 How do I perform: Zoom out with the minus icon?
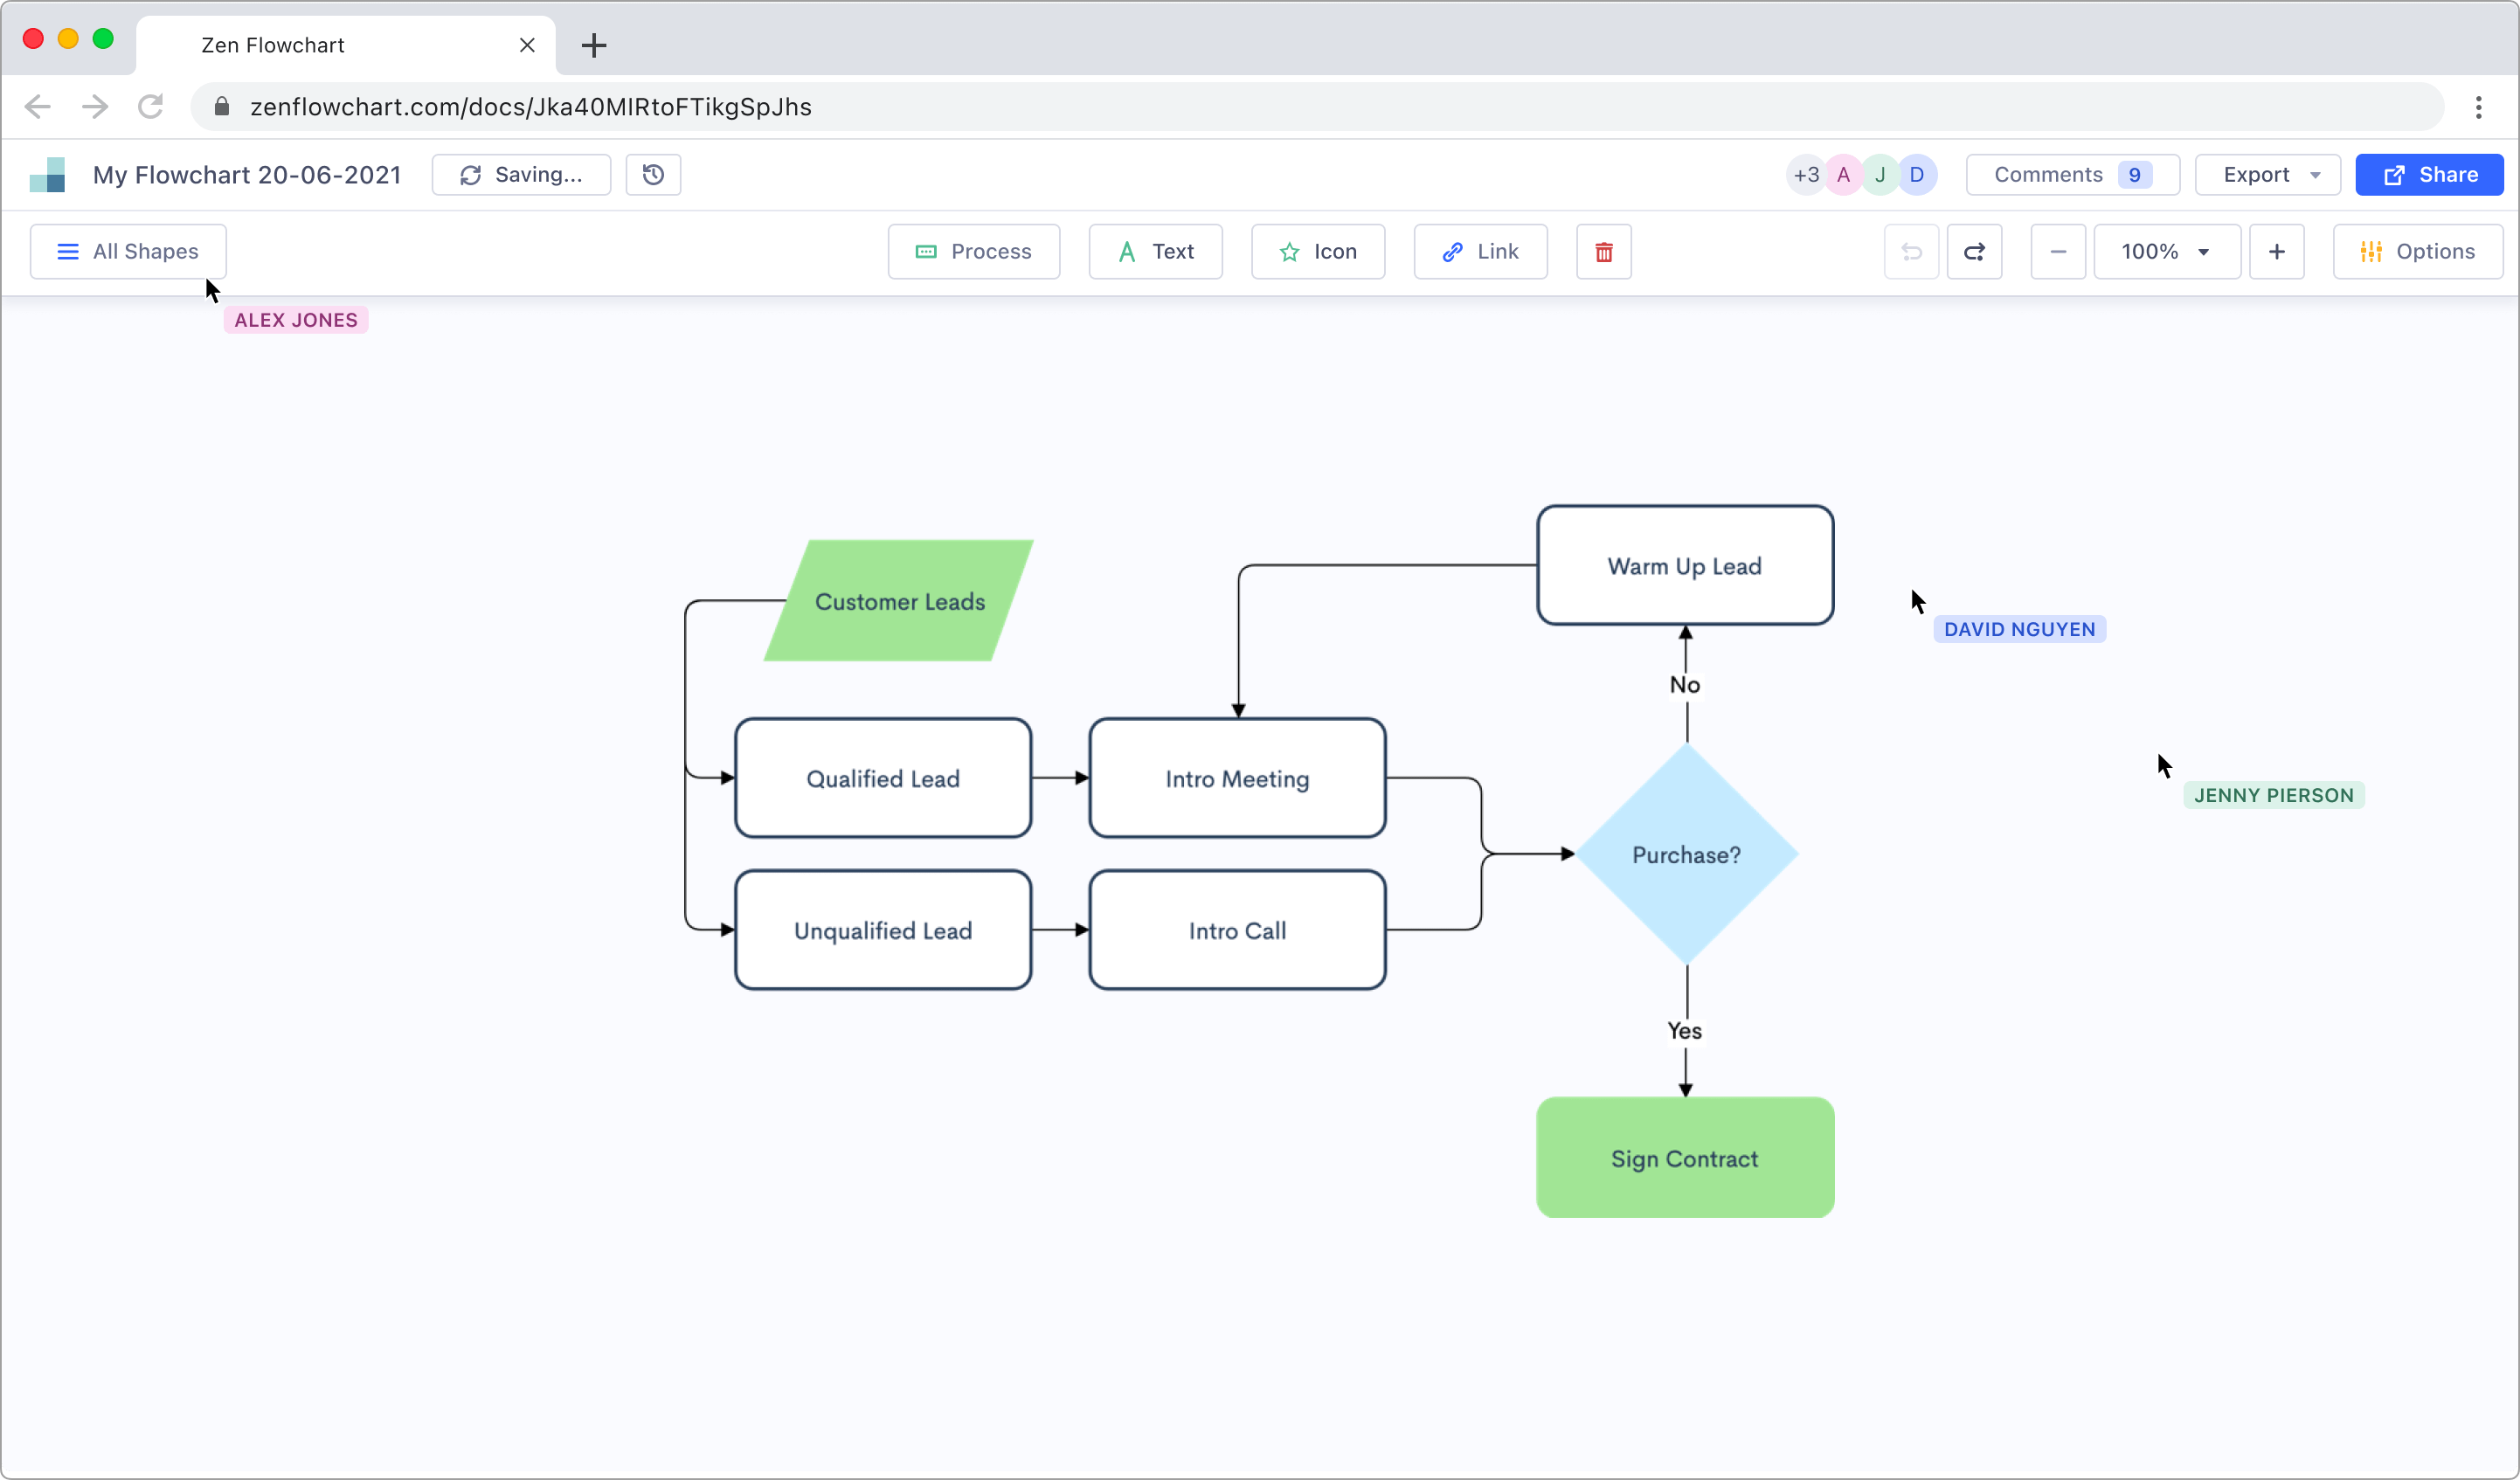[2057, 252]
